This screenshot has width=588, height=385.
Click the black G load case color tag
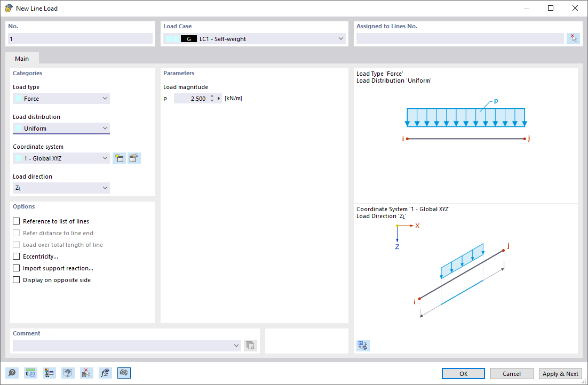pyautogui.click(x=189, y=38)
